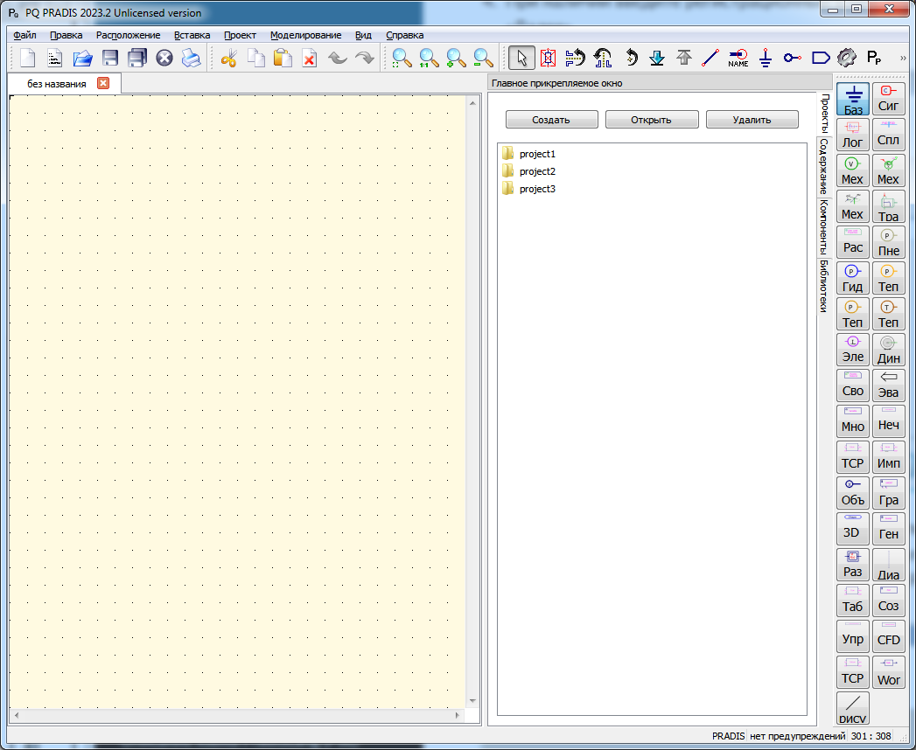Open the gear settings tool

[845, 59]
